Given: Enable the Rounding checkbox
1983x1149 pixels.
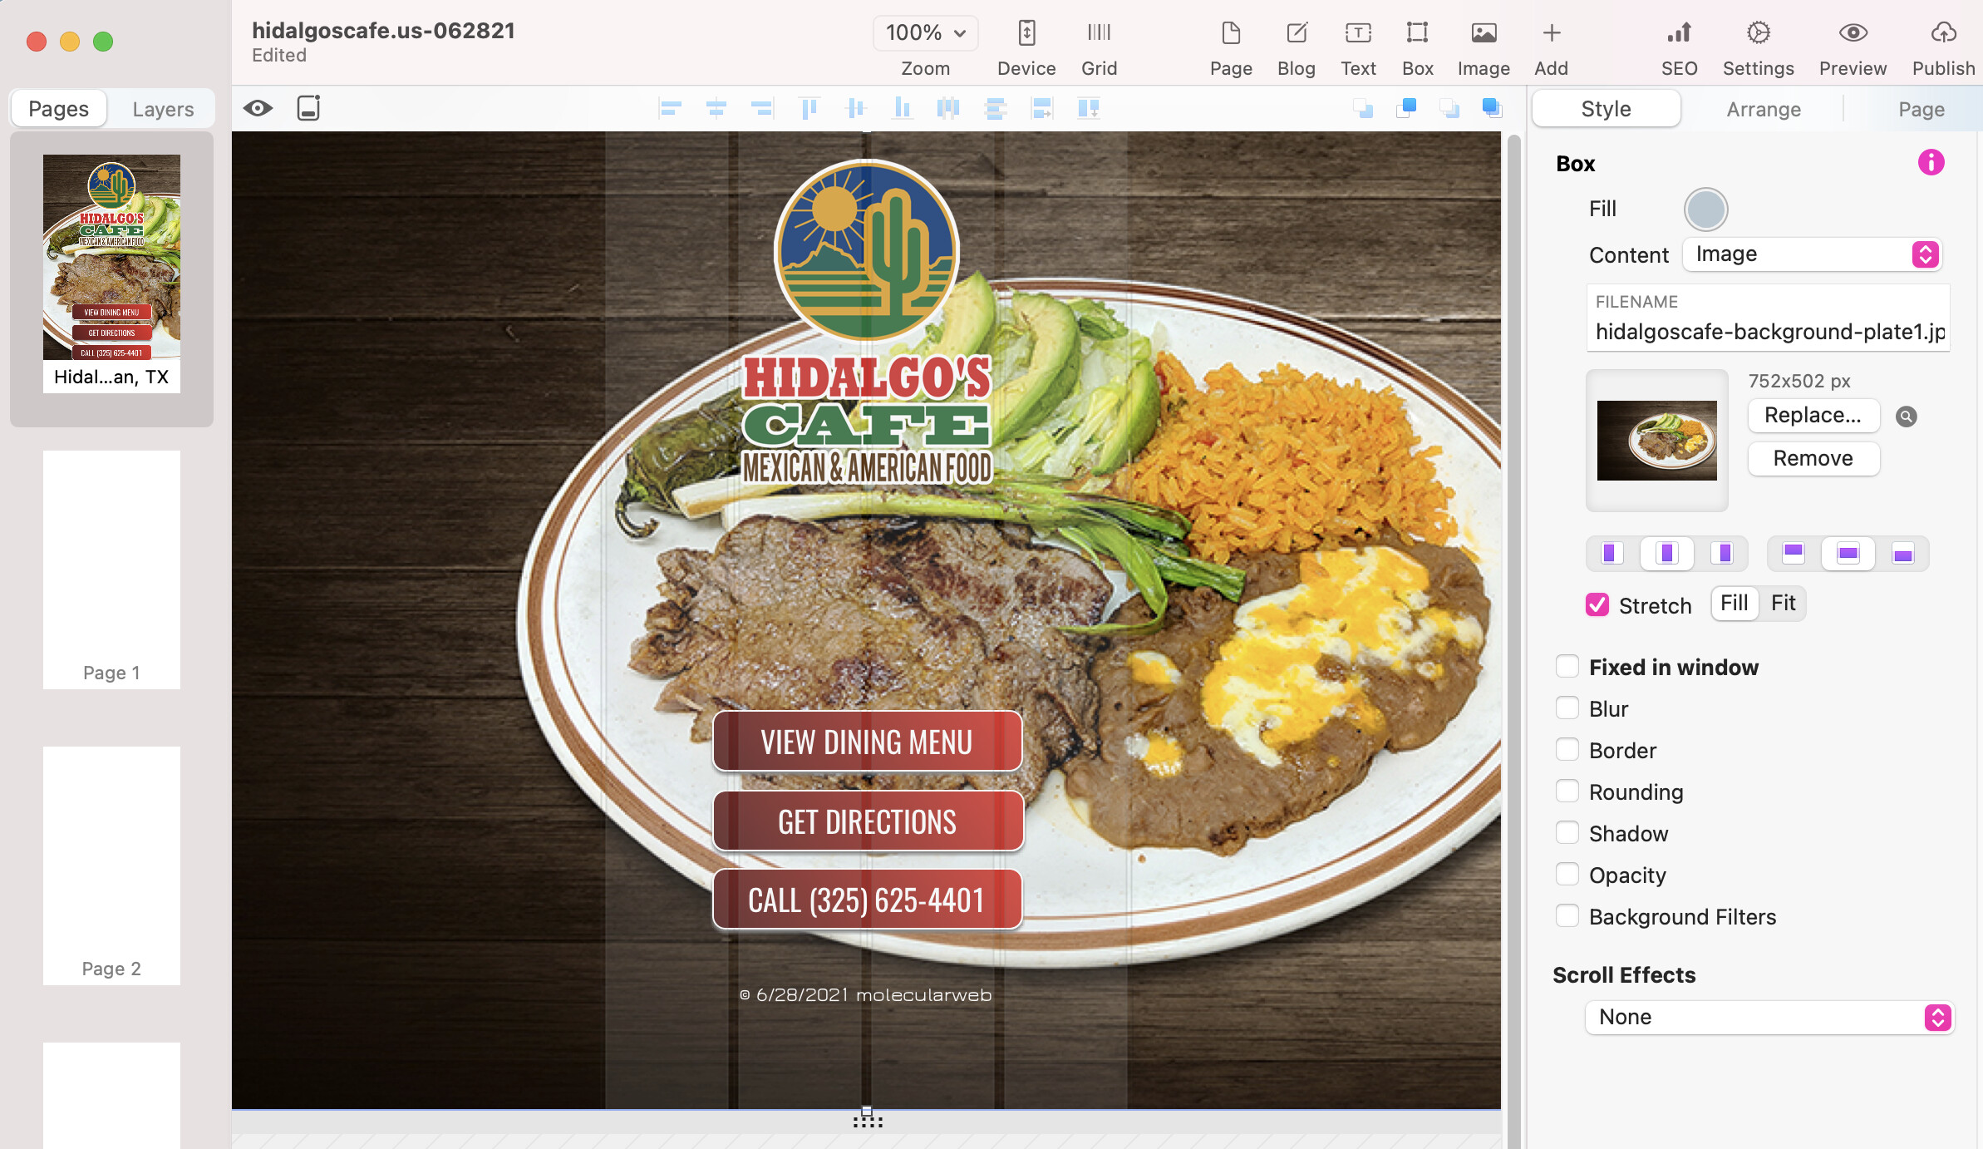Looking at the screenshot, I should pos(1567,791).
